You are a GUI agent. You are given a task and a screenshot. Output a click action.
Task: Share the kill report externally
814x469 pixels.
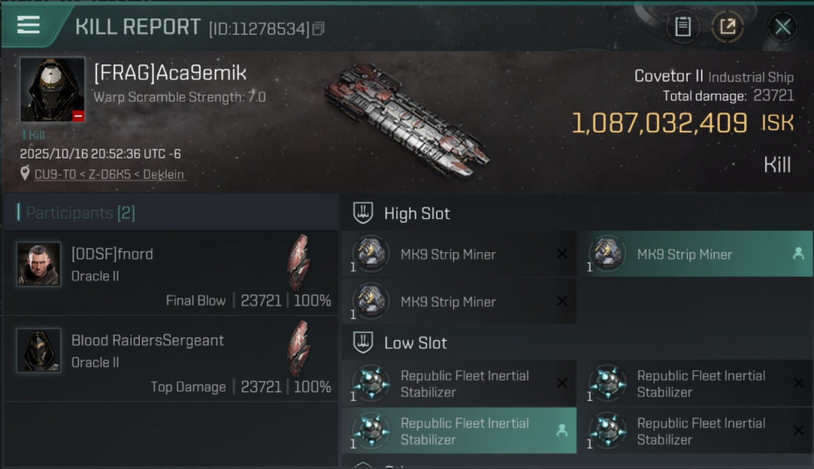pos(727,26)
